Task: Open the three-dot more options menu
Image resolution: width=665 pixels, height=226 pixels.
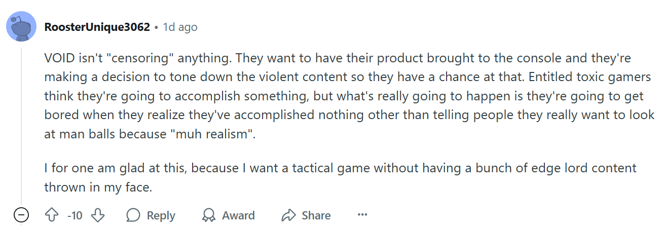Action: 362,215
